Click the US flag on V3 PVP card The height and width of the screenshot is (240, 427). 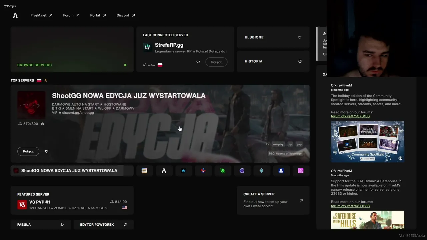(x=125, y=208)
